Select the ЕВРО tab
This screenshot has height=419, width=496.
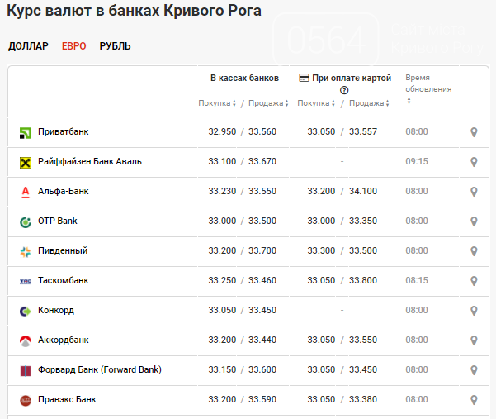[73, 46]
